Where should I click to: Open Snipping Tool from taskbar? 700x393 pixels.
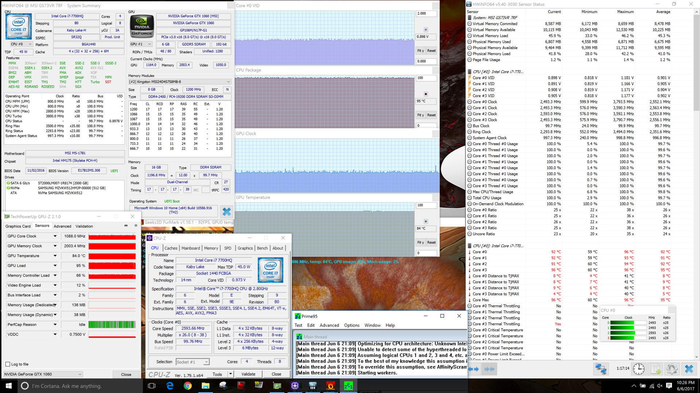click(x=223, y=386)
